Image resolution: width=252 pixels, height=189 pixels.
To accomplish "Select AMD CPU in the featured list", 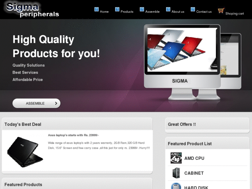I will pyautogui.click(x=194, y=158).
